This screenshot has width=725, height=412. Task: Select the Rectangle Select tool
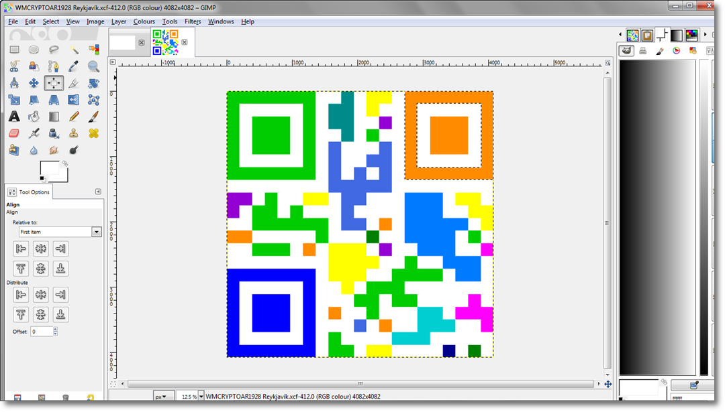[x=14, y=50]
